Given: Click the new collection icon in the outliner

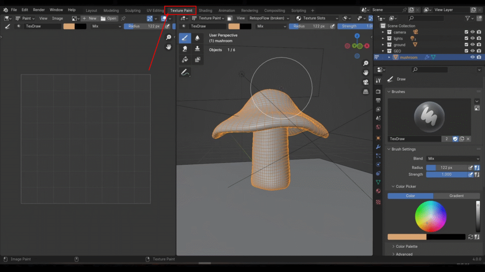Looking at the screenshot, I should point(479,18).
